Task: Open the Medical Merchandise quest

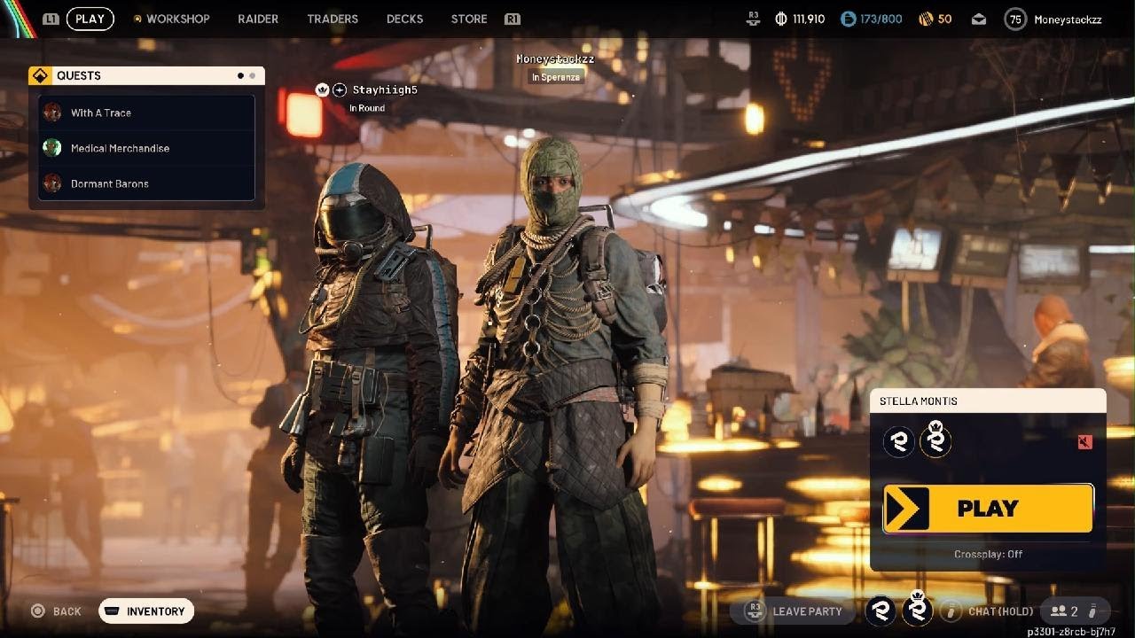Action: click(146, 148)
